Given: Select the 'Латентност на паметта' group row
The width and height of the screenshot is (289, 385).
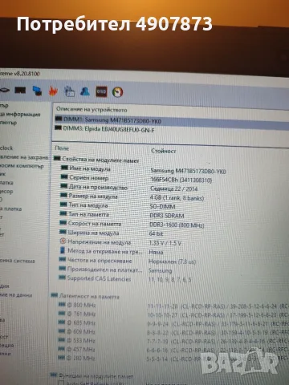Looking at the screenshot, I should [x=85, y=296].
